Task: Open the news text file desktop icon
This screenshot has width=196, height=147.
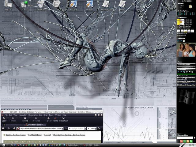Action: click(122, 5)
